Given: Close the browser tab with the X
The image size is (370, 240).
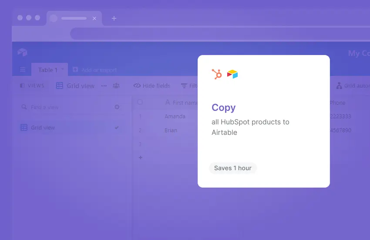Looking at the screenshot, I should tap(94, 18).
